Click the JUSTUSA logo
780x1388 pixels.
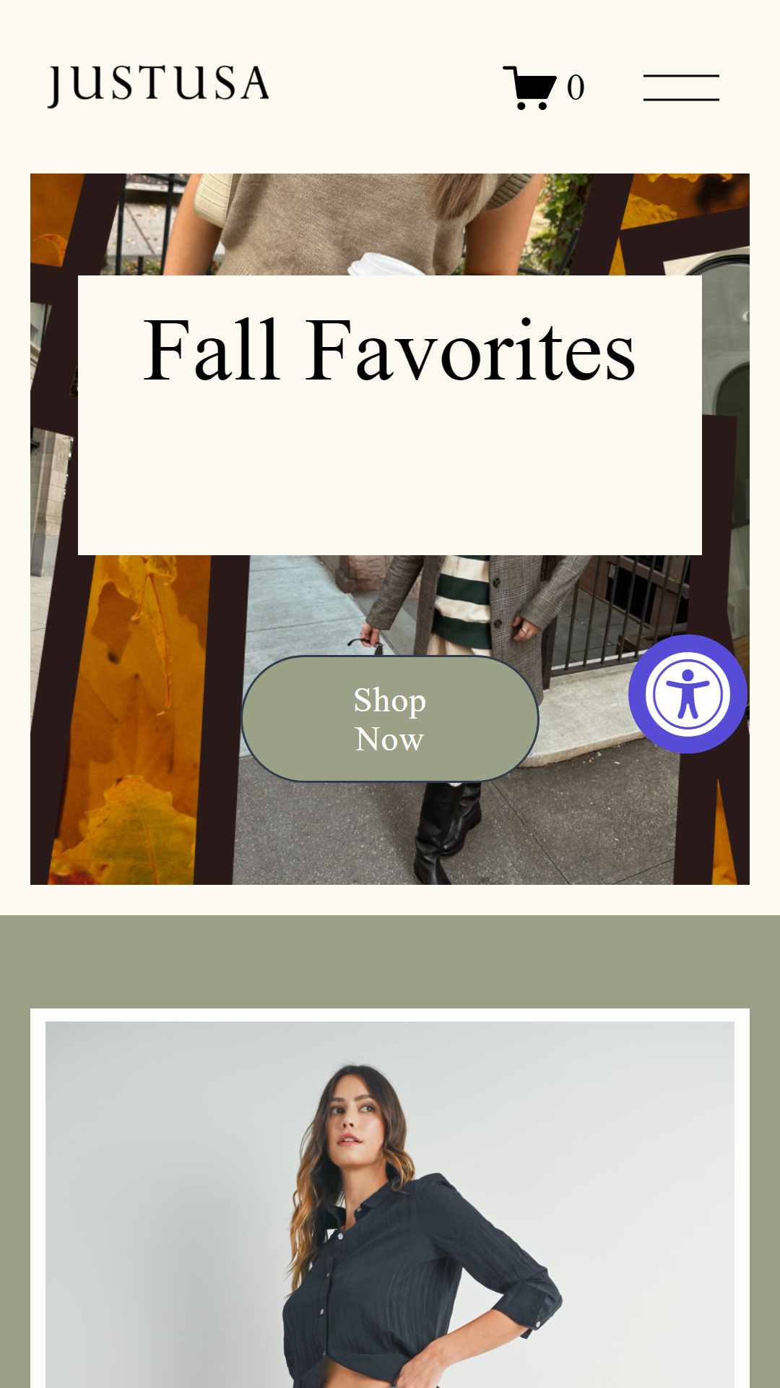158,86
